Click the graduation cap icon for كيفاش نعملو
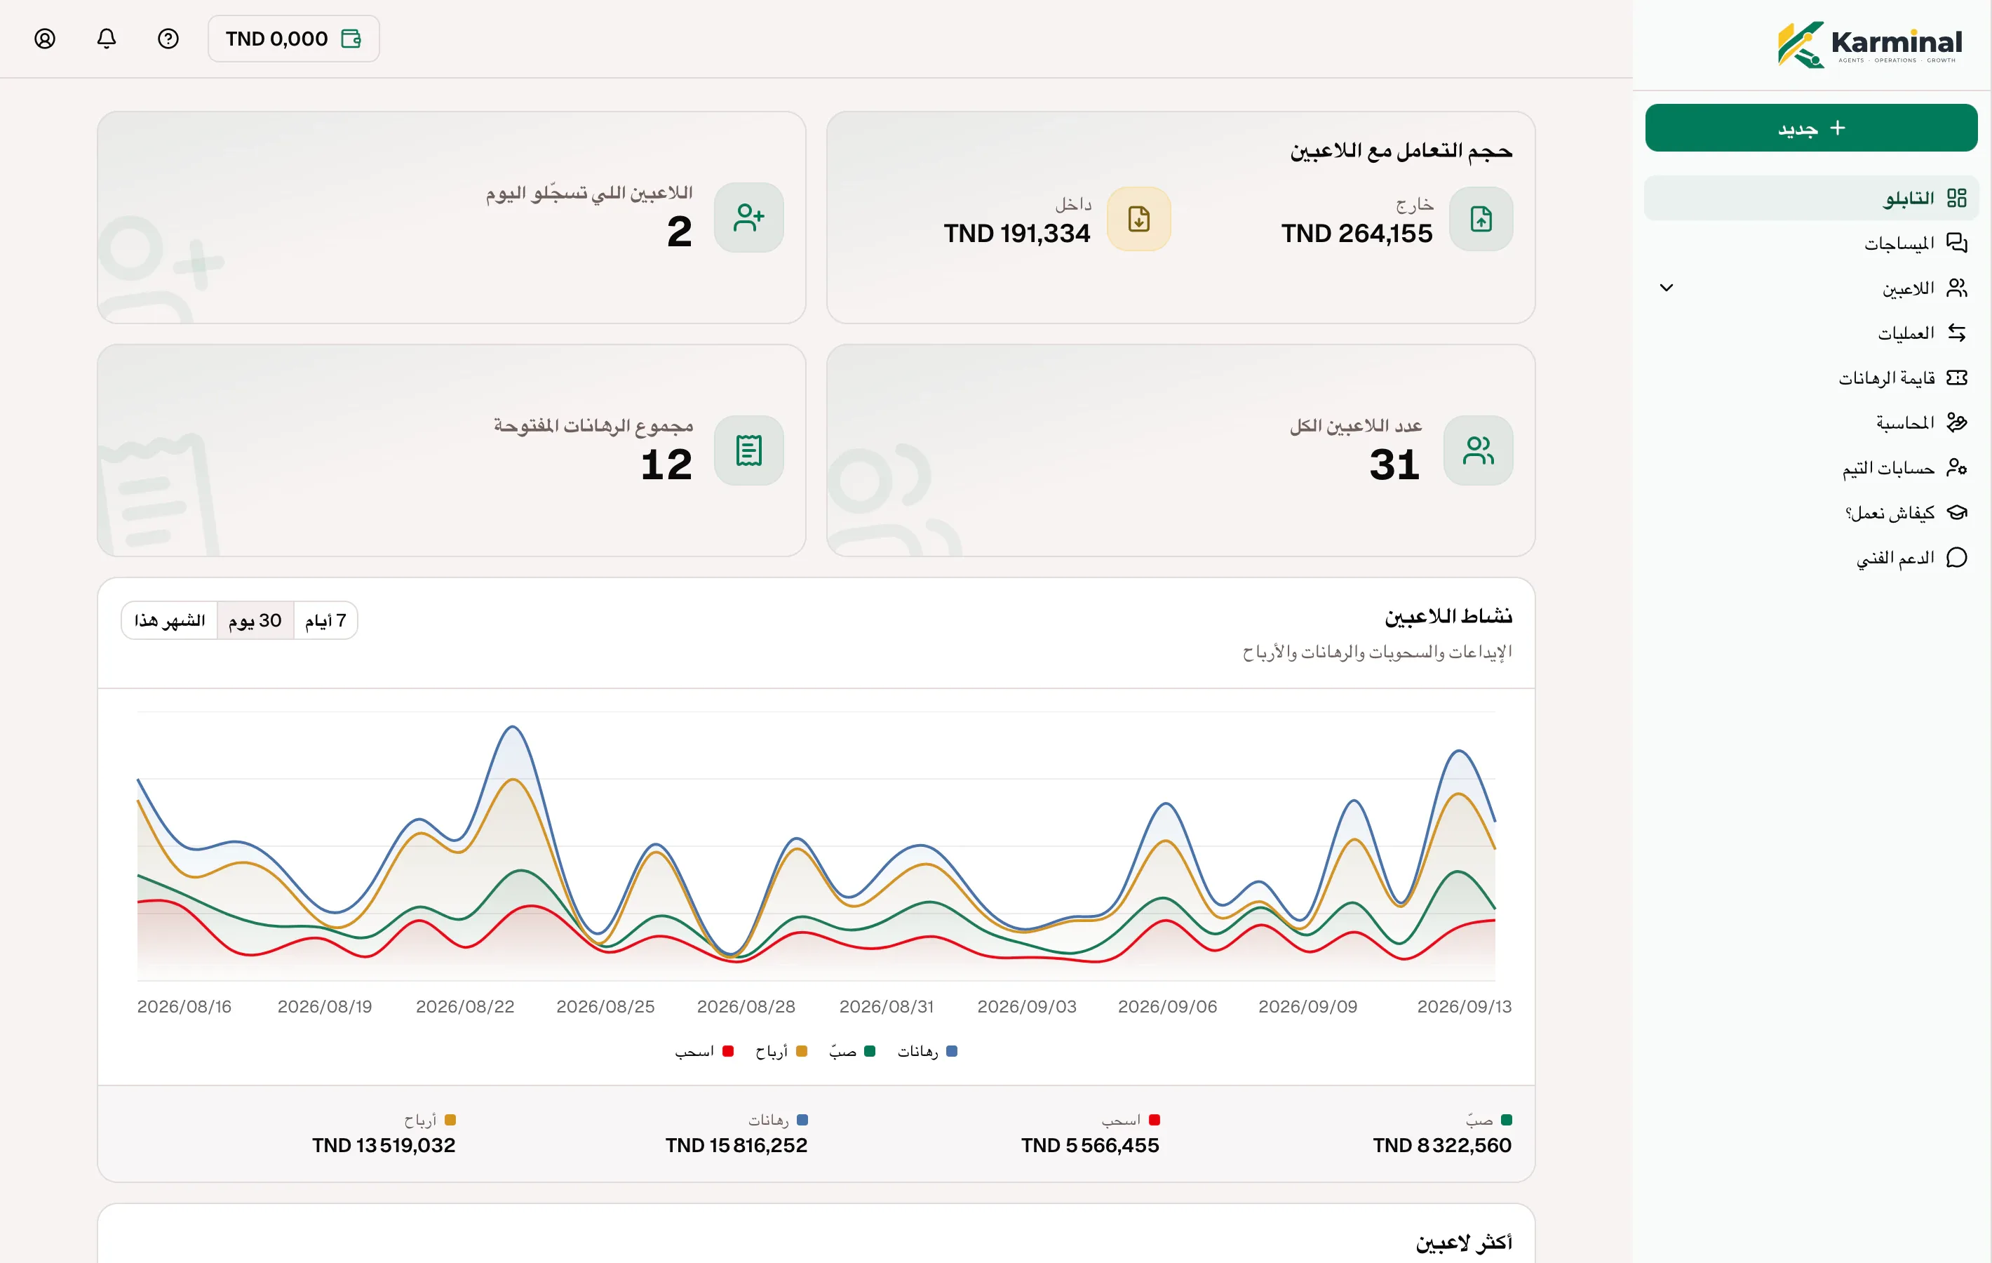The height and width of the screenshot is (1263, 1992). [x=1956, y=512]
